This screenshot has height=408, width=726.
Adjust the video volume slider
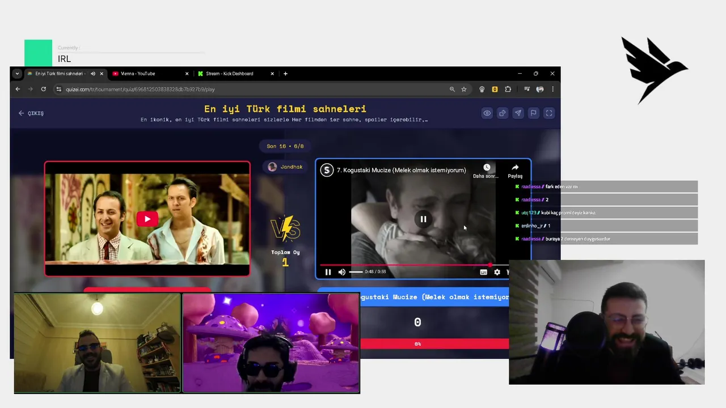[x=356, y=272]
